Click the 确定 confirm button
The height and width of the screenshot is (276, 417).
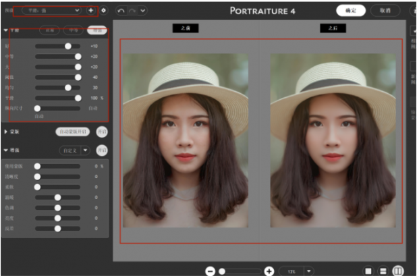coord(351,11)
